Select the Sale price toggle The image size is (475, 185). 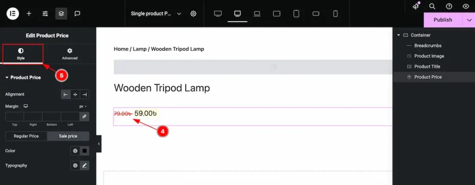point(68,136)
